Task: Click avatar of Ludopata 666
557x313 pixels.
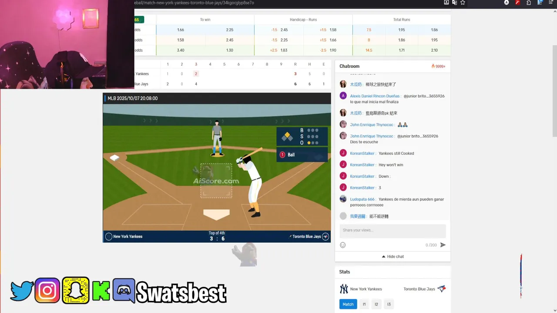Action: (x=343, y=199)
